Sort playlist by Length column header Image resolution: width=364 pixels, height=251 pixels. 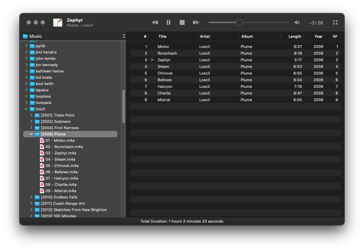[x=295, y=36]
